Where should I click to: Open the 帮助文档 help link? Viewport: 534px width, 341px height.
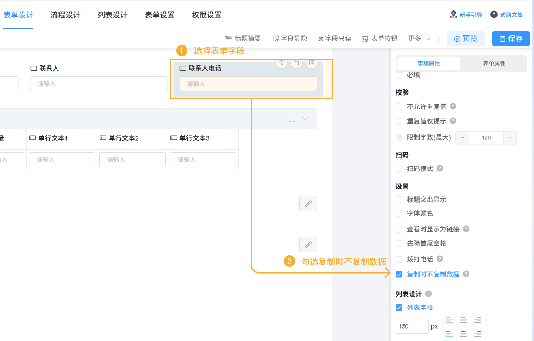point(506,15)
